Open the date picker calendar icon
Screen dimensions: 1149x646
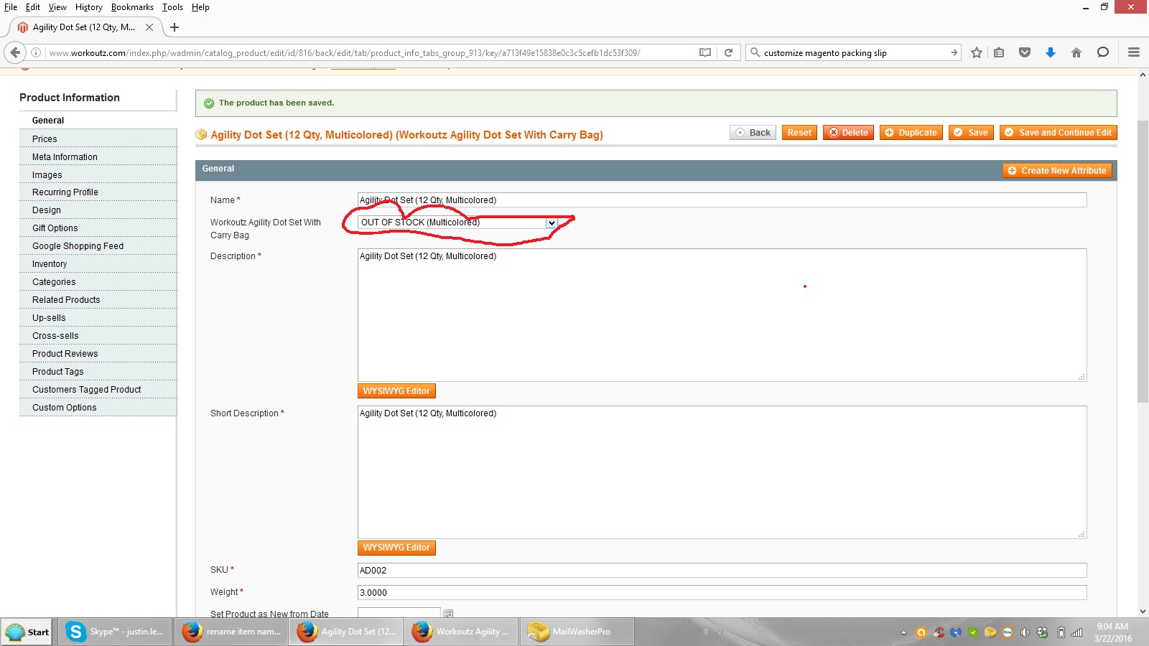point(448,614)
